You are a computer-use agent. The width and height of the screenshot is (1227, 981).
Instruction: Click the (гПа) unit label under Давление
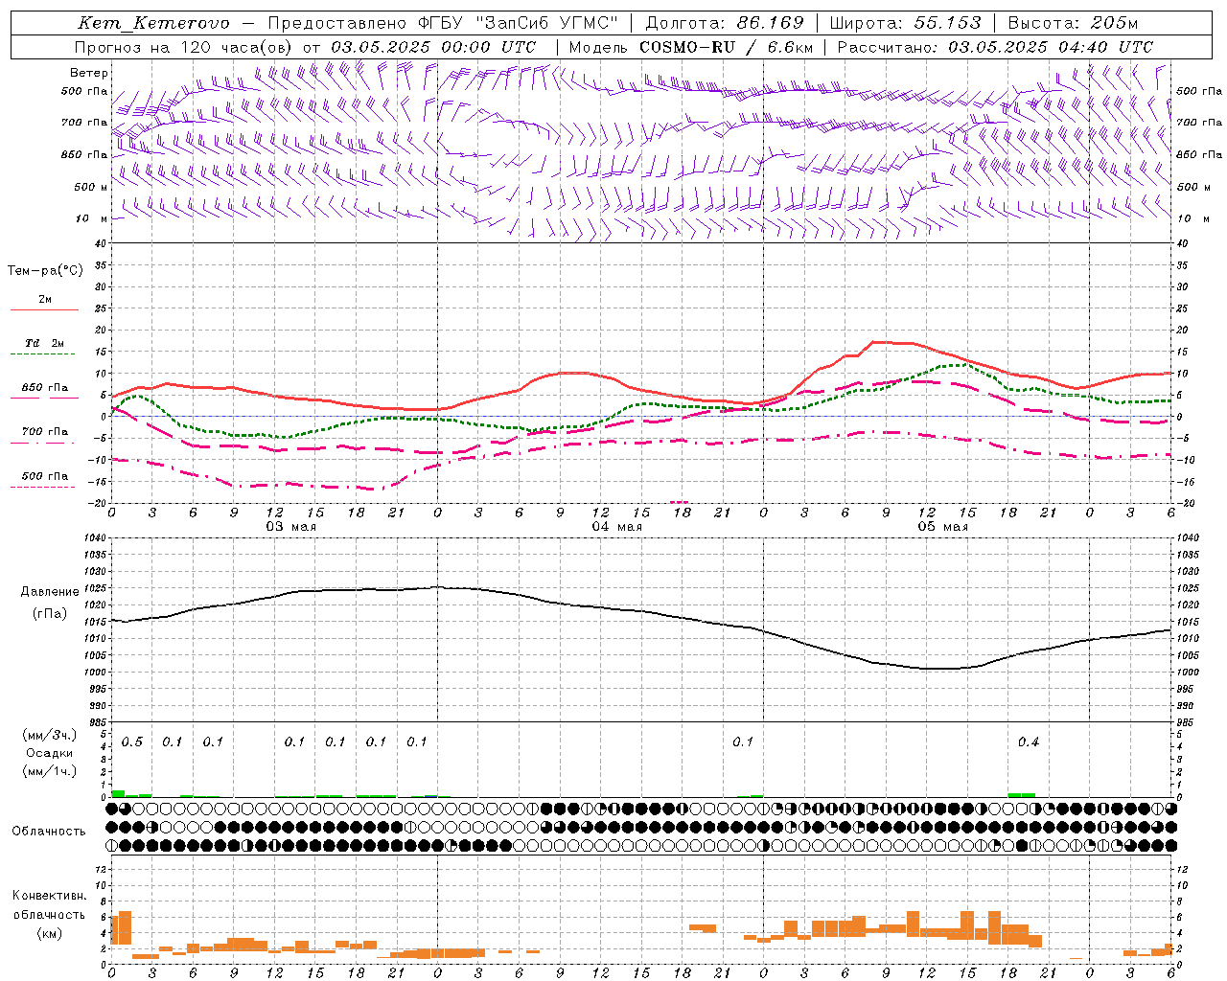50,614
